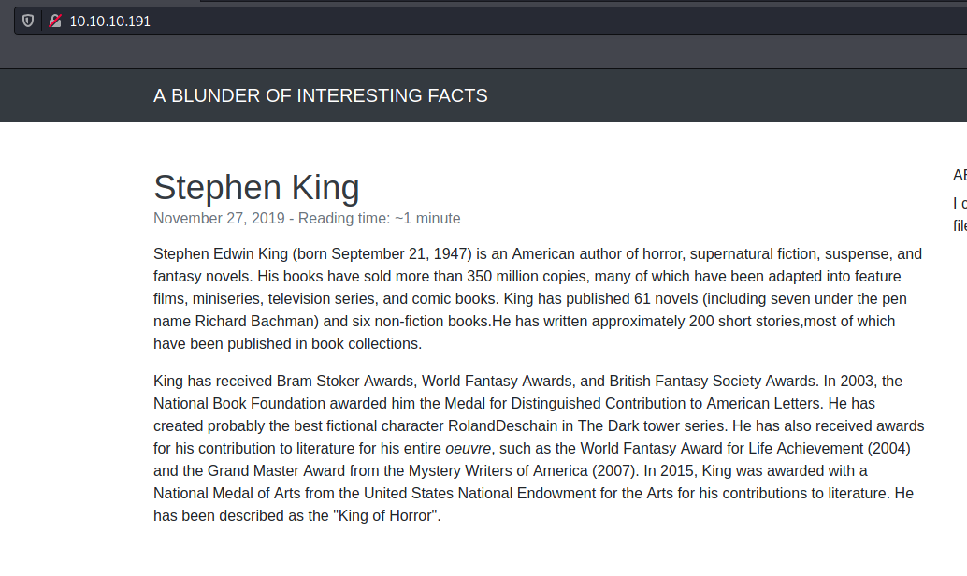Click 'National Book Foundation' in second paragraph
This screenshot has width=967, height=576.
239,404
